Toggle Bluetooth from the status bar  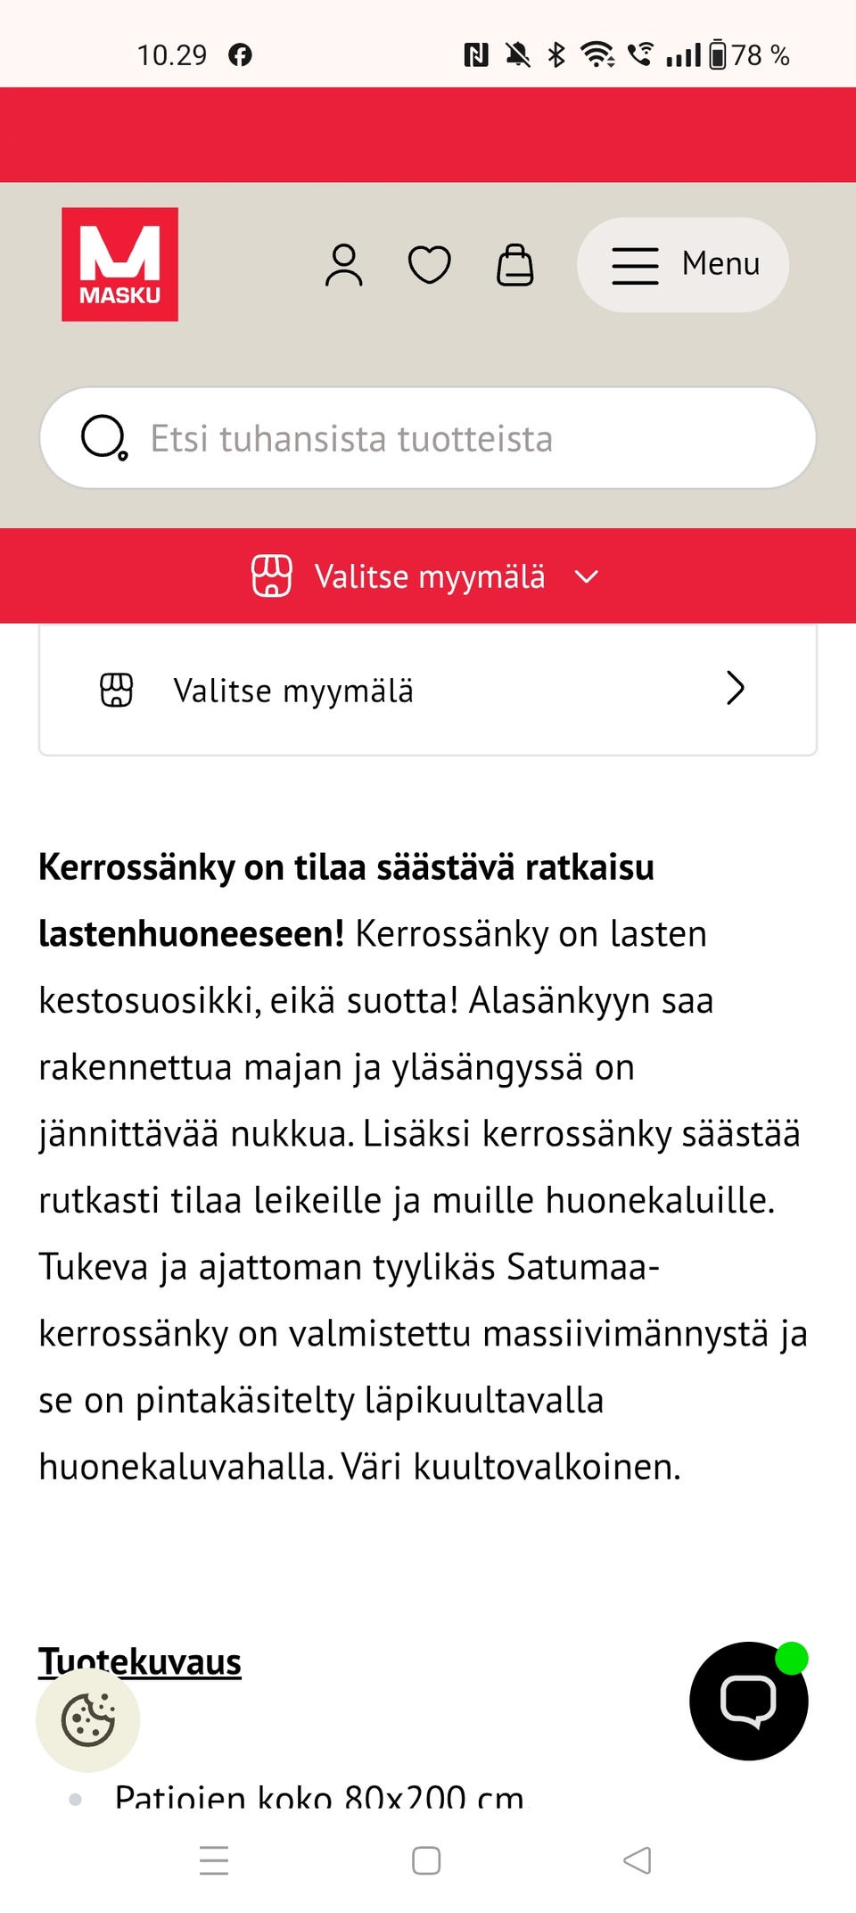pyautogui.click(x=557, y=54)
